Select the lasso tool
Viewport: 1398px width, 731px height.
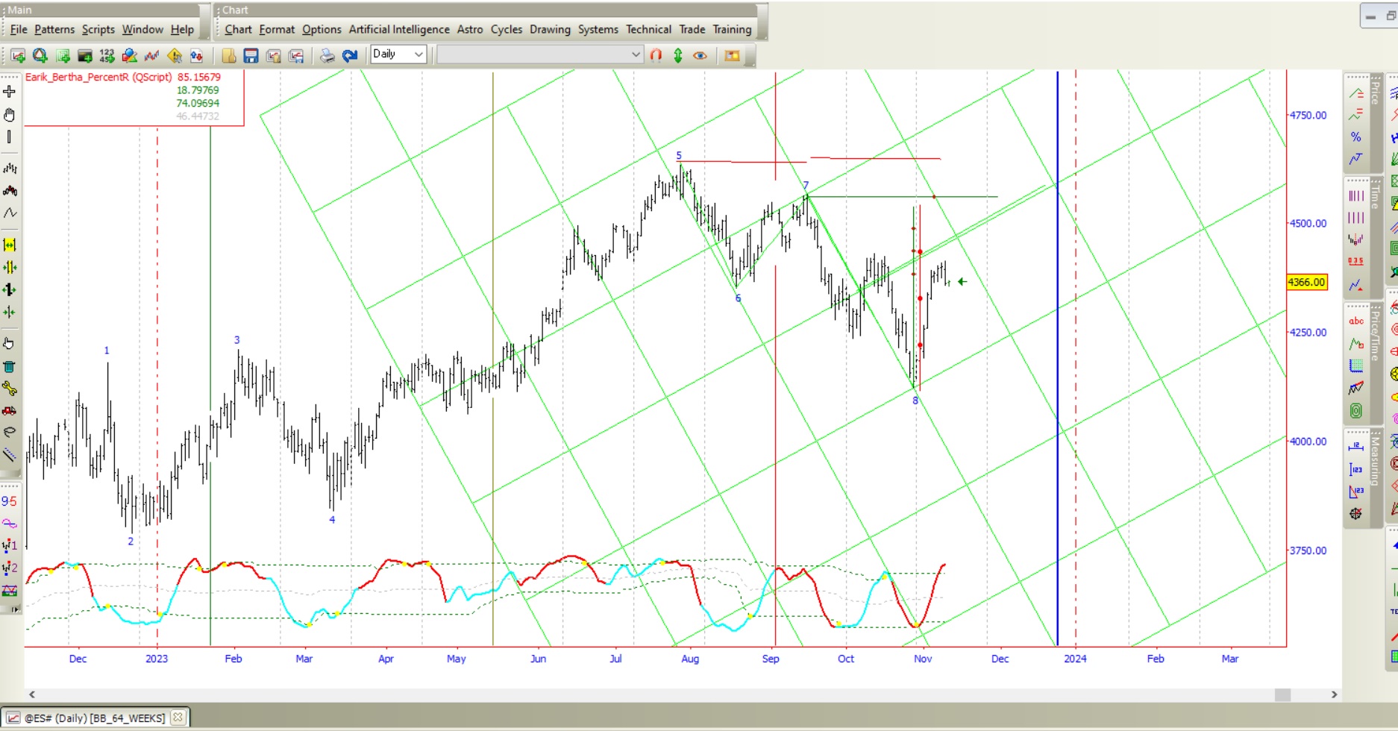(x=10, y=432)
